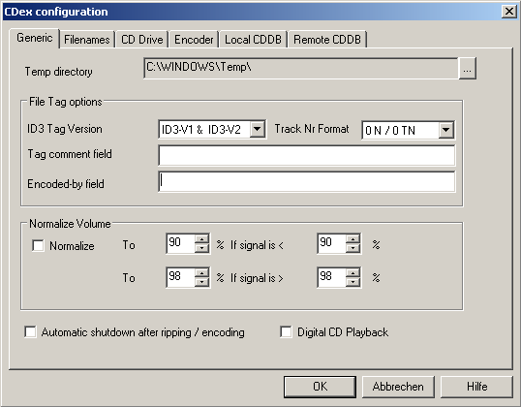Toggle Automatic shutdown after ripping / encoding
The image size is (521, 407).
pos(30,331)
